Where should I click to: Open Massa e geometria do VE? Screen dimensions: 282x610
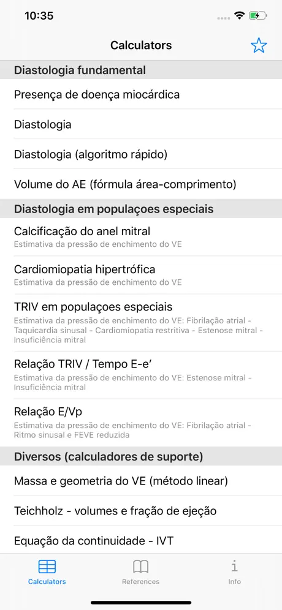coord(141,481)
